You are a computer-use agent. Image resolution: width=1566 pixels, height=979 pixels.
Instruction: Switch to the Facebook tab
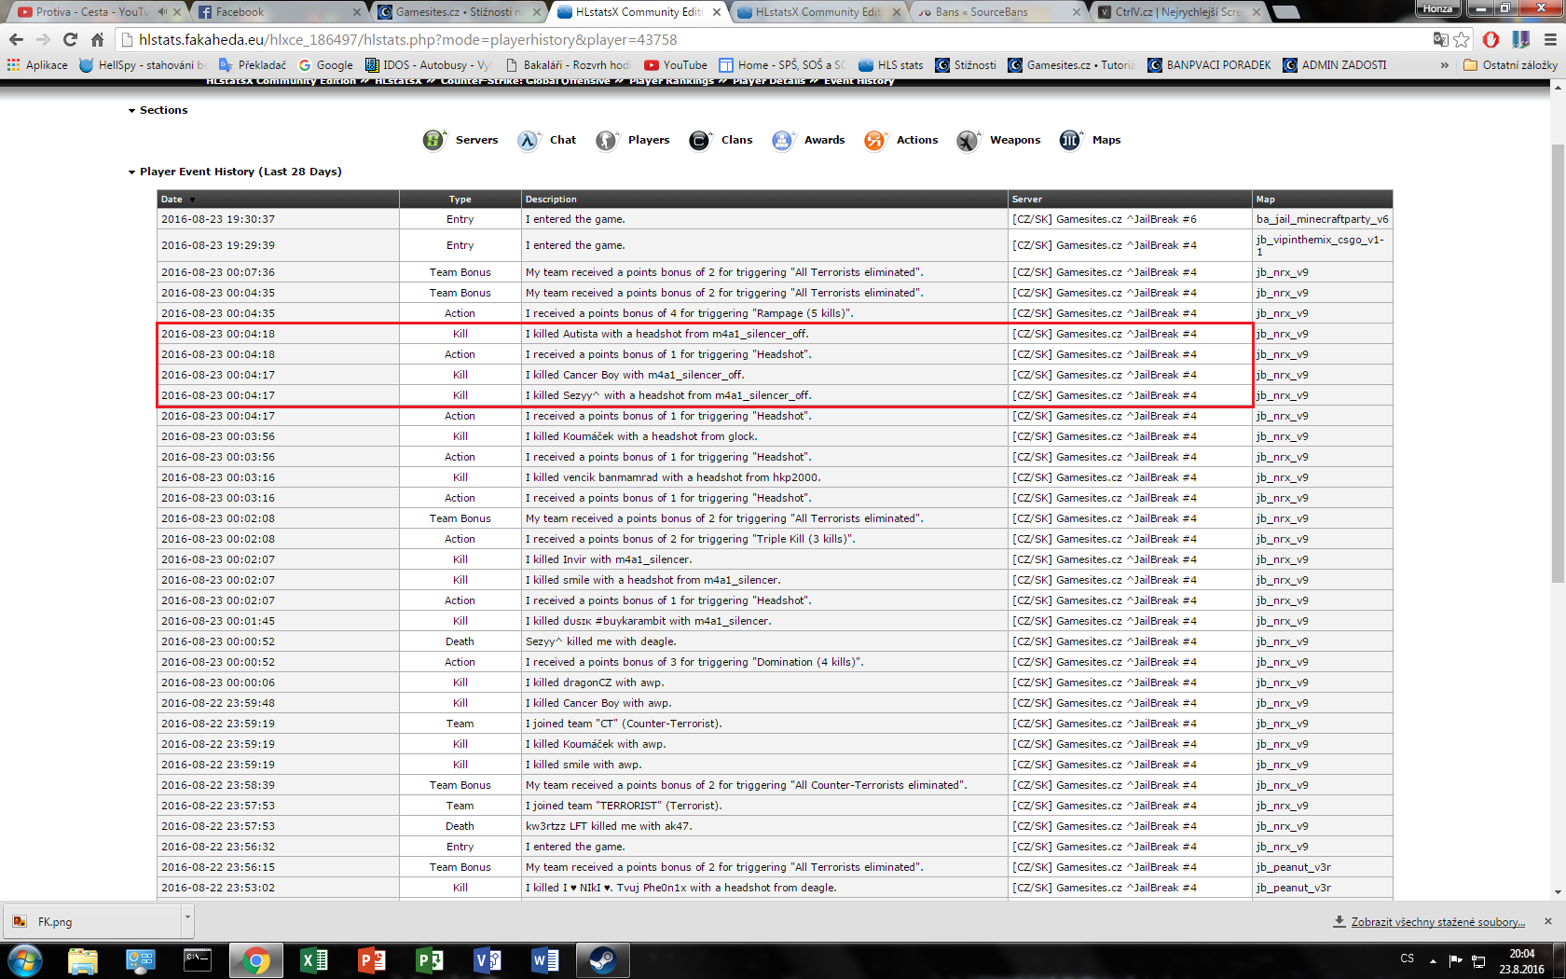pos(270,12)
